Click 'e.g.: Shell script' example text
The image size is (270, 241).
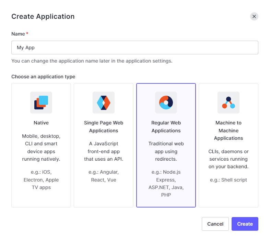tap(228, 180)
